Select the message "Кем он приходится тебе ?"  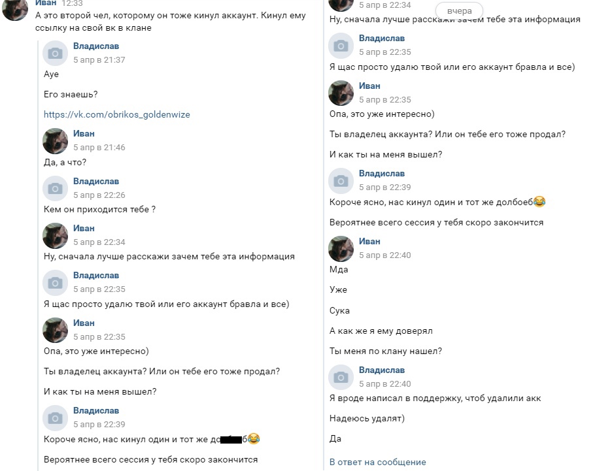pyautogui.click(x=99, y=210)
